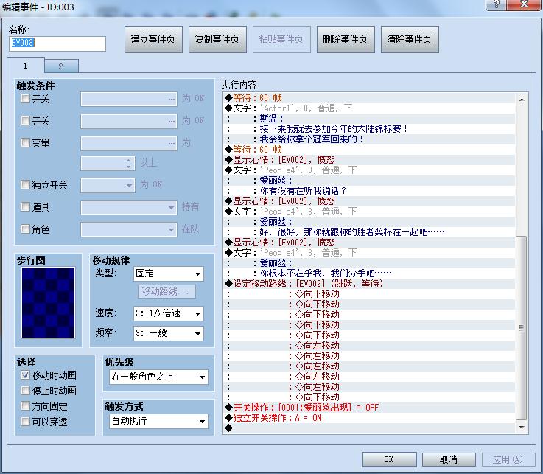The image size is (543, 474).
Task: Select the 设定移动路线 [EV002] command
Action: [x=370, y=283]
